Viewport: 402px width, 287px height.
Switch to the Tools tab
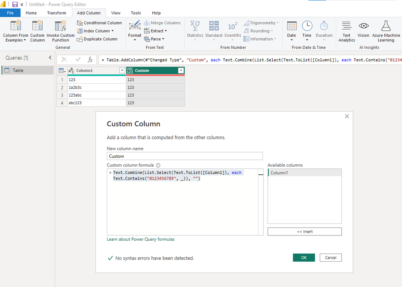pos(136,13)
